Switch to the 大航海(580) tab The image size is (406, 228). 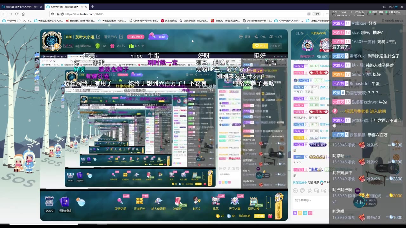tap(318, 33)
